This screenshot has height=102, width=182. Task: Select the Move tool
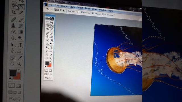(x=52, y=22)
